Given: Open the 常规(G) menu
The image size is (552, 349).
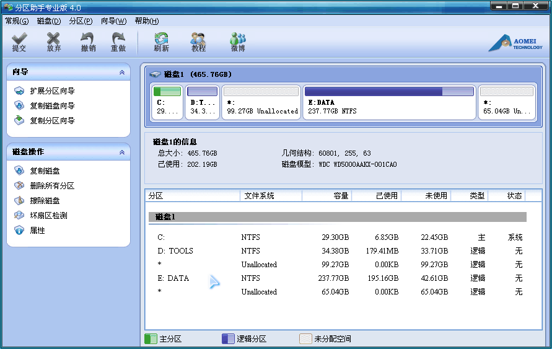Looking at the screenshot, I should [17, 21].
